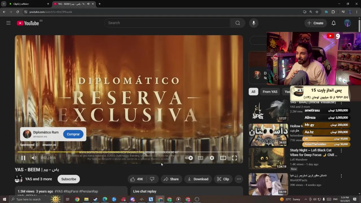Open options for Study Night Lofi video

341,151
